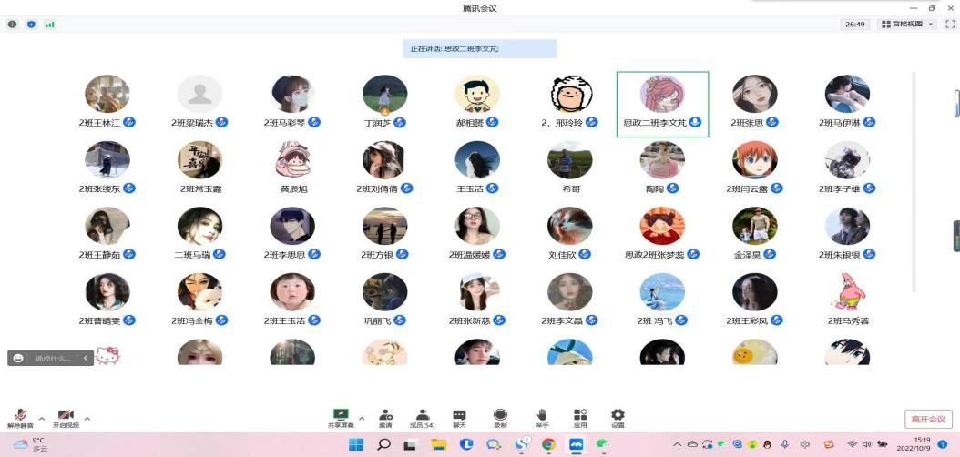This screenshot has width=960, height=457.
Task: Click the 离开会议 leave meeting button
Action: tap(929, 419)
